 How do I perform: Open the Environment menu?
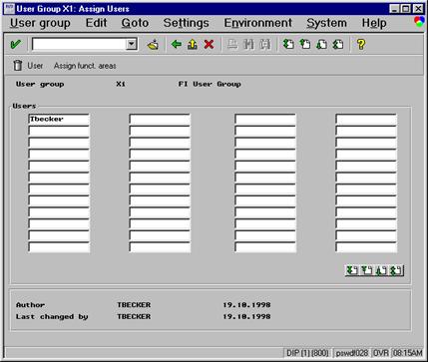257,23
